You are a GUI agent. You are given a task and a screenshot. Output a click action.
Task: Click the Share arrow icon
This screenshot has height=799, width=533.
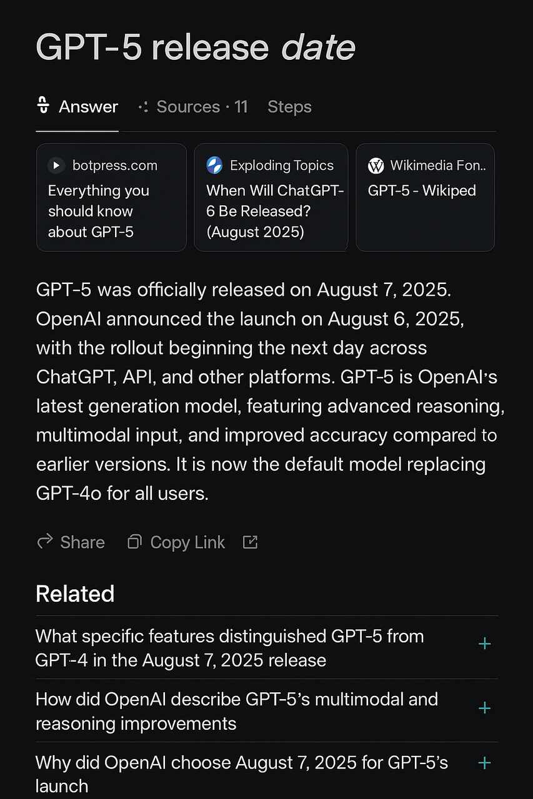45,542
